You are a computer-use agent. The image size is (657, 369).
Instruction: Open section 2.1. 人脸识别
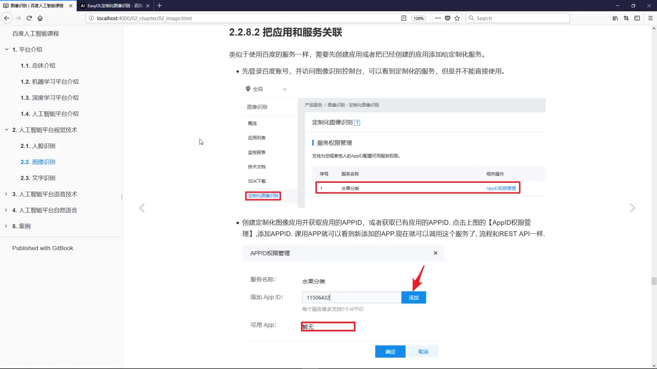click(x=38, y=146)
